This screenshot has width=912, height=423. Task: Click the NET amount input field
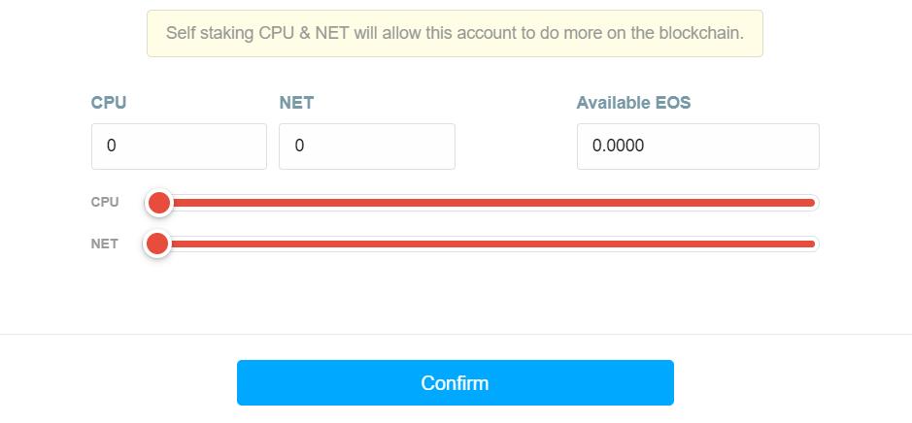pyautogui.click(x=366, y=146)
